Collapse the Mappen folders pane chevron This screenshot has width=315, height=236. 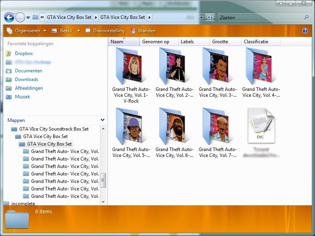(x=102, y=120)
